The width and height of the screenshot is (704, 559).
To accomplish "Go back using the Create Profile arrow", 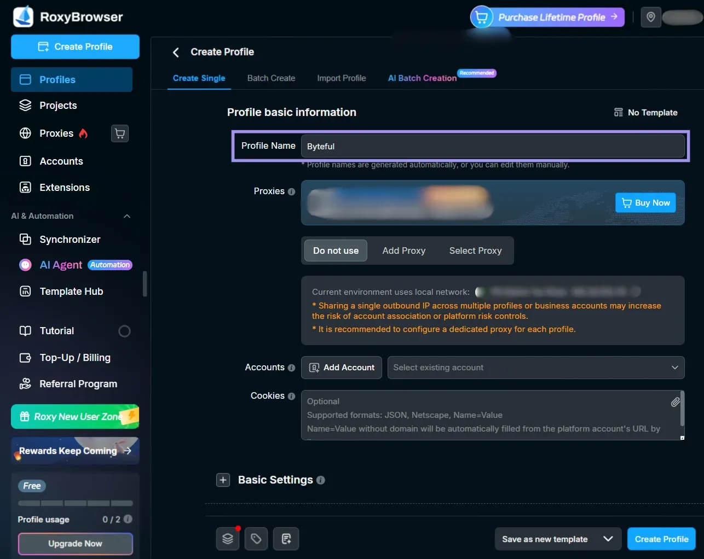I will point(176,53).
